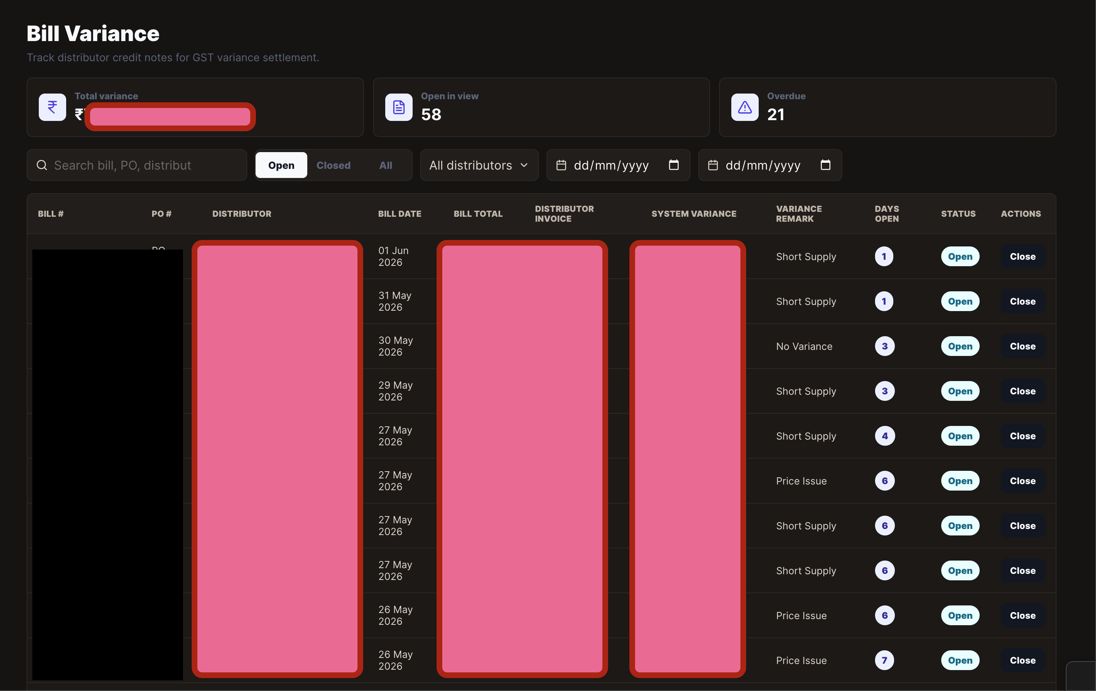
Task: Close the bill dated 29 May 2026
Action: [1022, 391]
